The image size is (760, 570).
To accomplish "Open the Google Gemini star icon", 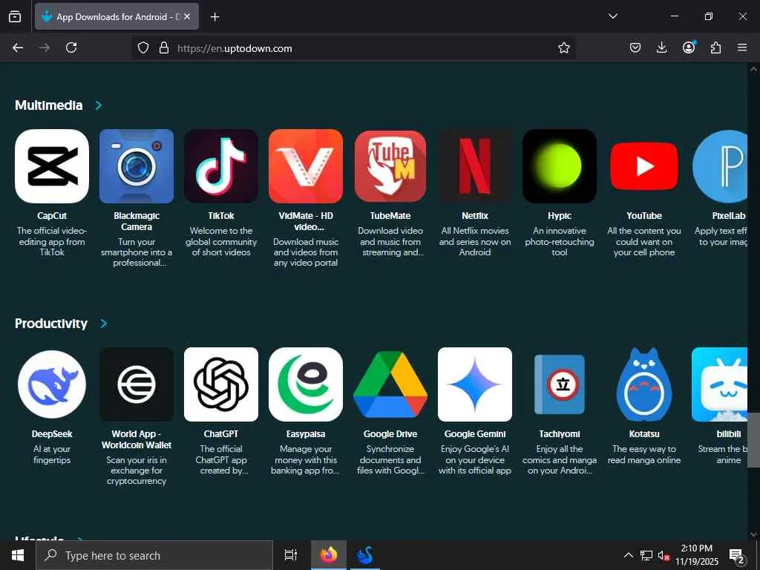I will [475, 384].
